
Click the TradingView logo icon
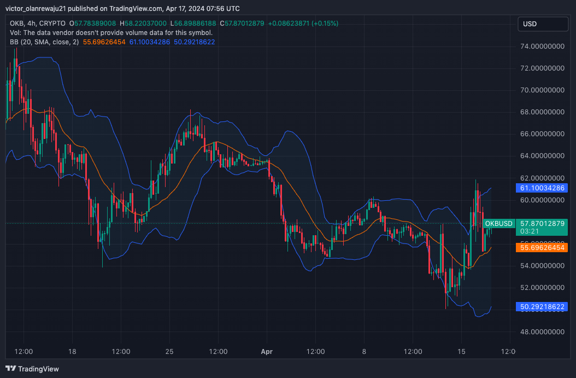(11, 369)
